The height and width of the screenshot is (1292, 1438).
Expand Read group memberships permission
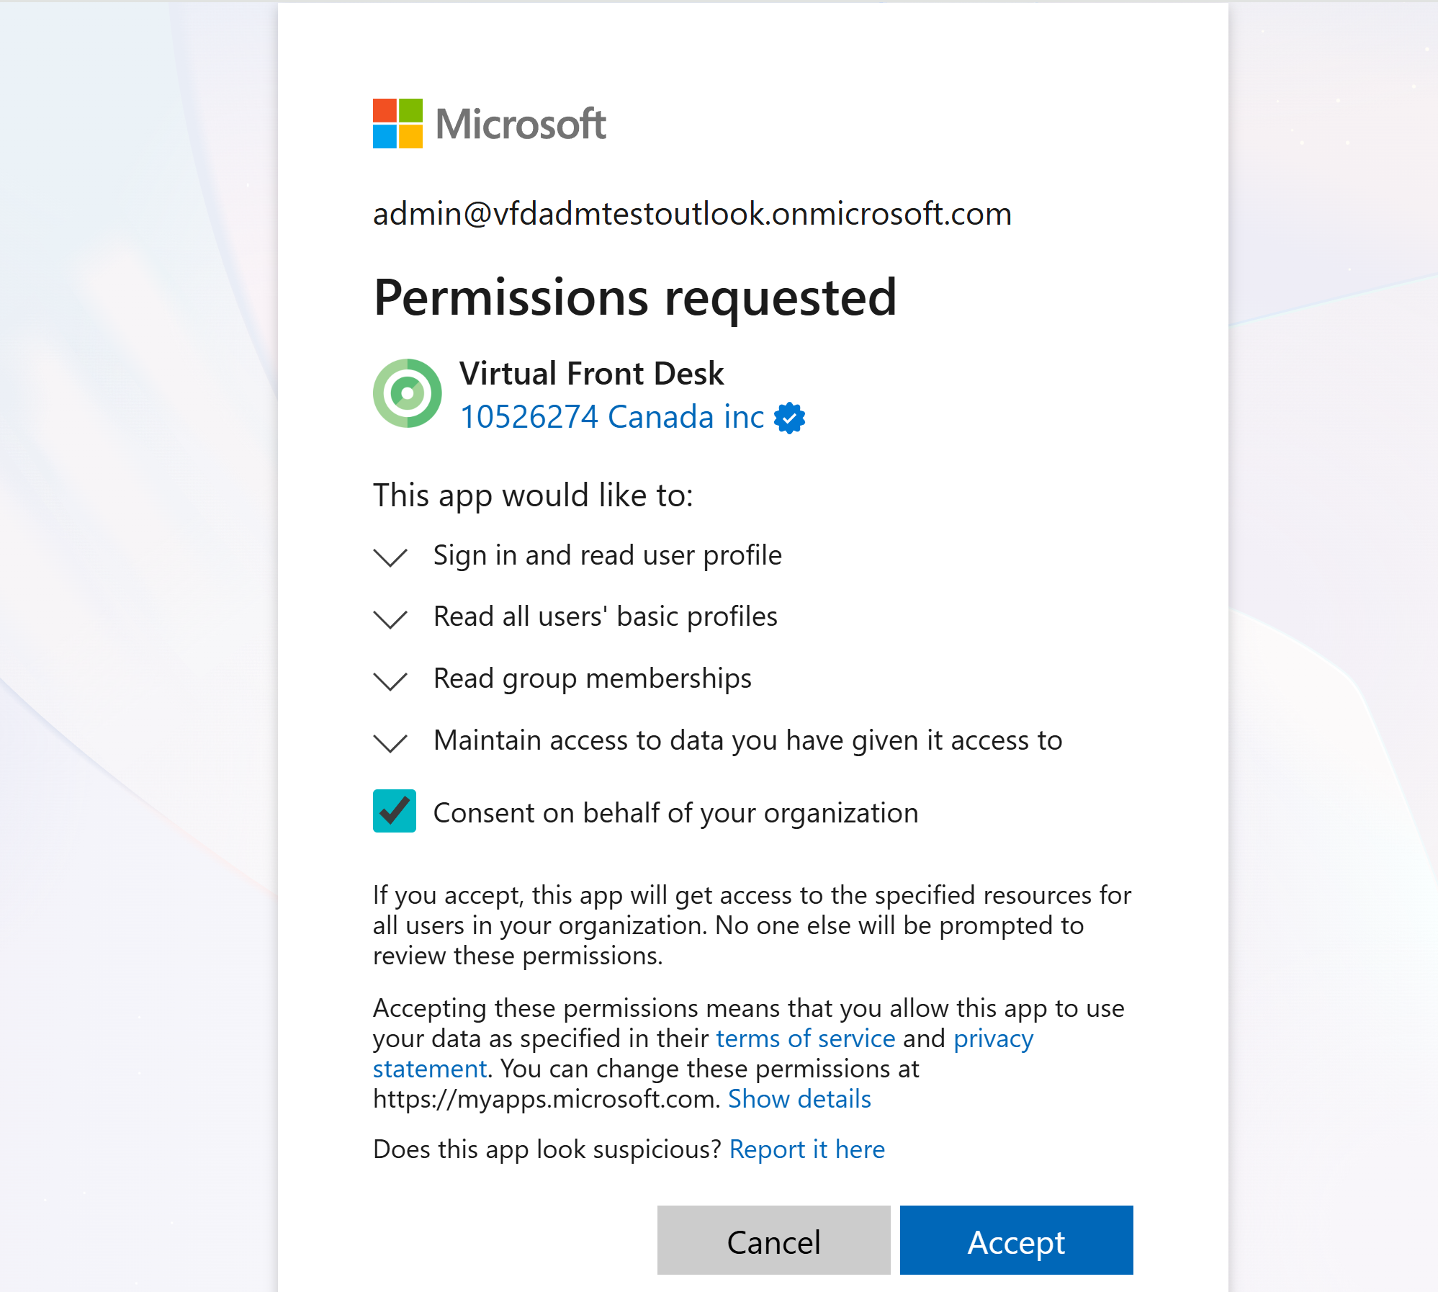pyautogui.click(x=390, y=681)
